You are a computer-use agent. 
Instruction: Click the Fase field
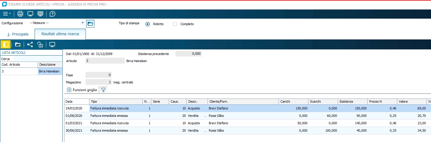[x=98, y=75]
